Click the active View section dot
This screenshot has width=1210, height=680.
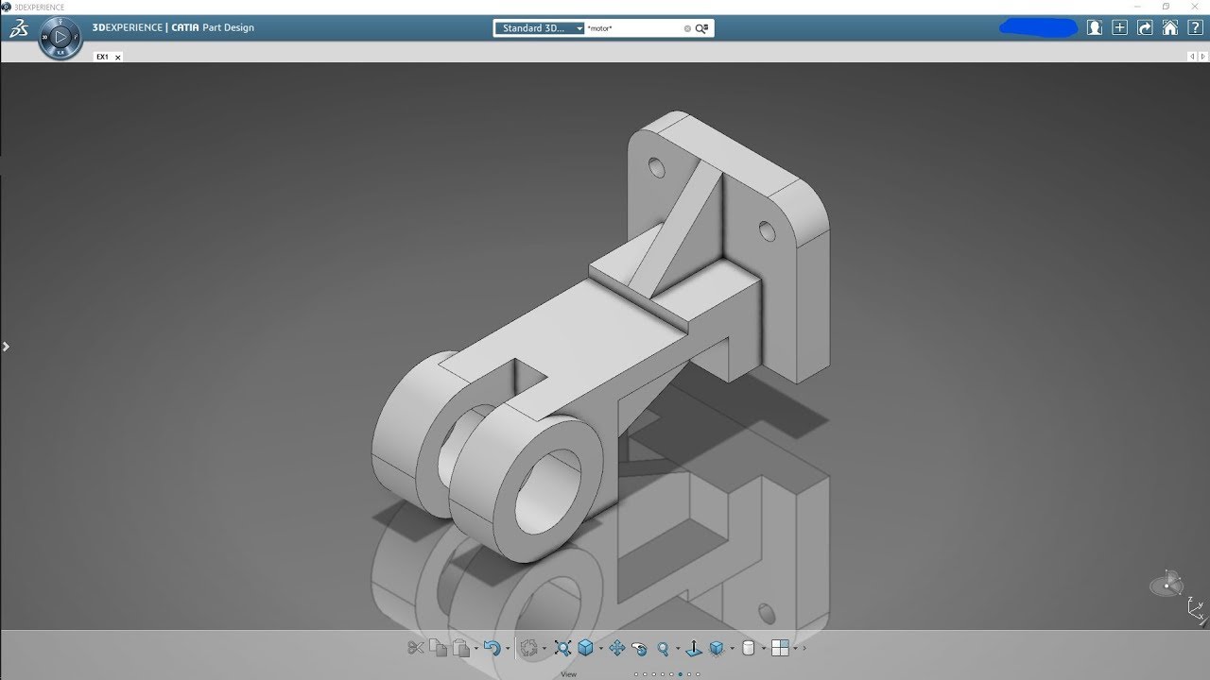pos(681,674)
